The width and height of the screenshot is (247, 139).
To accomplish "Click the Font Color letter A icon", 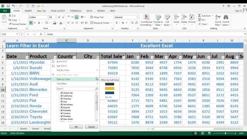I will click(x=61, y=23).
